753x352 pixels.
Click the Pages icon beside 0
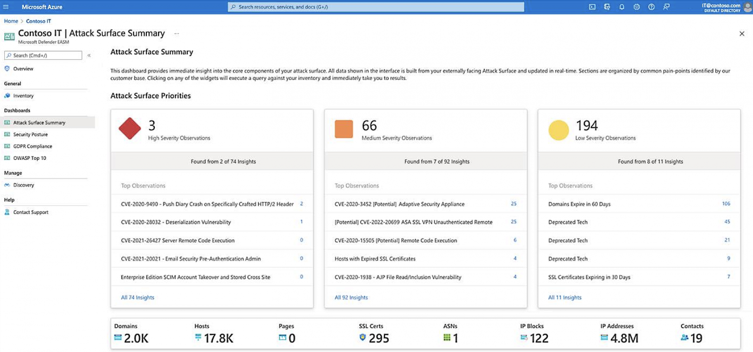[282, 337]
